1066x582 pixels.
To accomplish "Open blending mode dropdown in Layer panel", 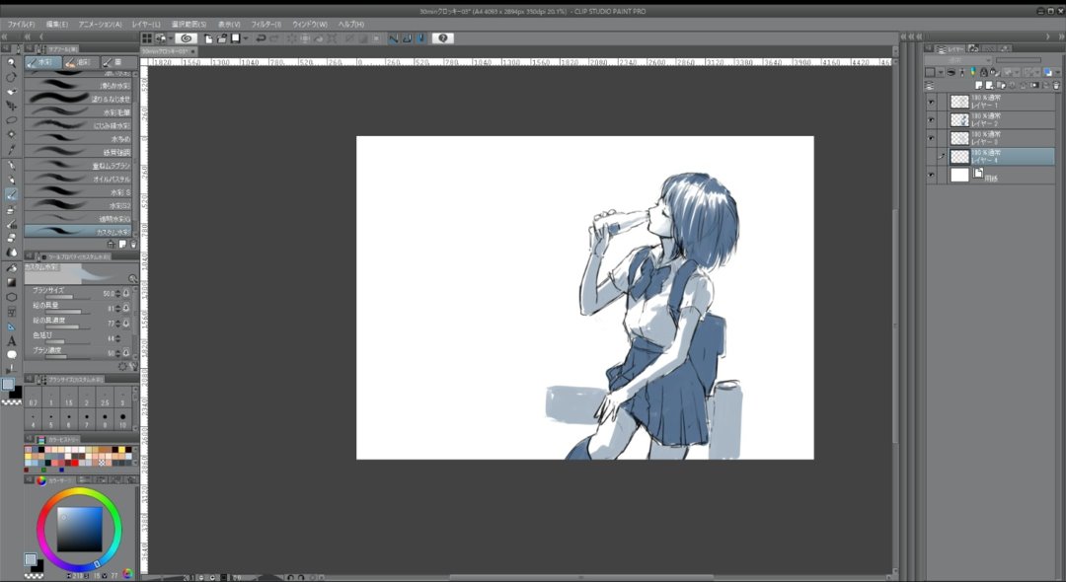I will tap(960, 60).
